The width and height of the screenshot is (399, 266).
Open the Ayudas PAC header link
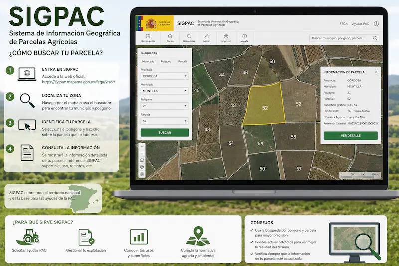[360, 24]
